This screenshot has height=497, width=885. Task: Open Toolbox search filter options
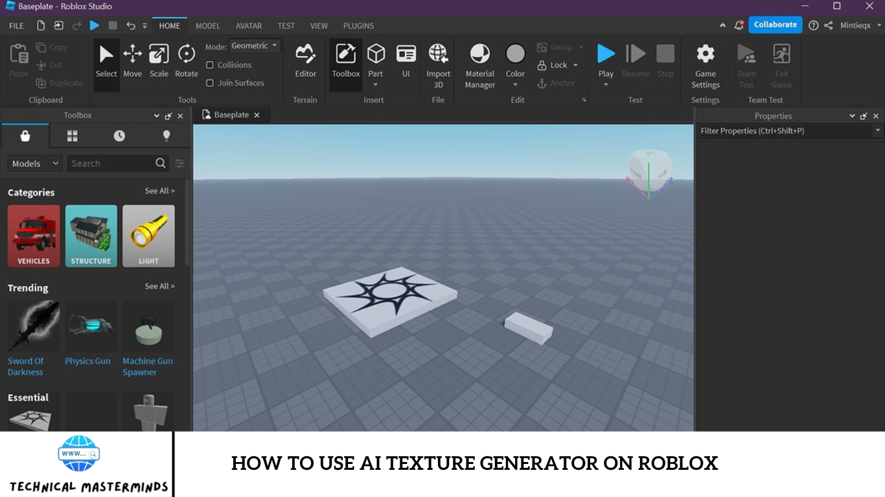click(x=179, y=164)
